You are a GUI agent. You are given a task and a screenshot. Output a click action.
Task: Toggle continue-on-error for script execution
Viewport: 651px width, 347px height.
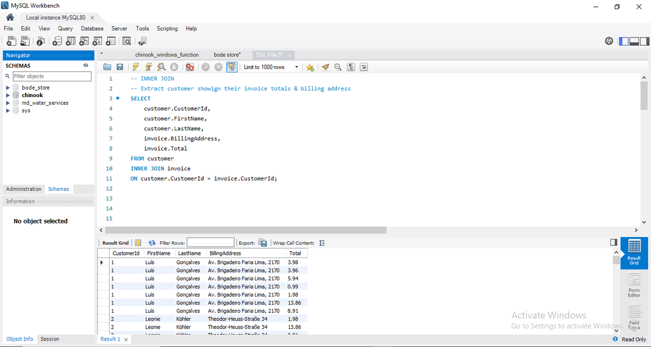click(190, 67)
